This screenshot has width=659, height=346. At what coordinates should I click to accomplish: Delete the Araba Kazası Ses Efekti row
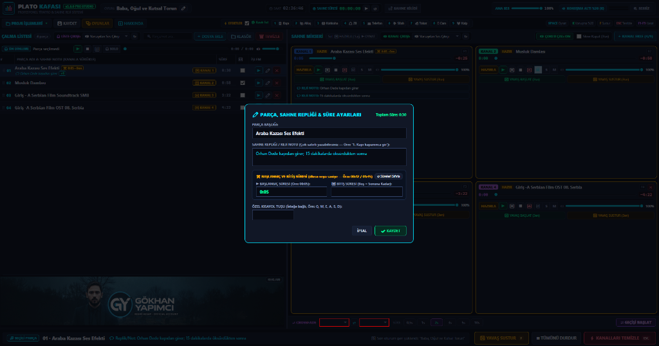point(277,71)
